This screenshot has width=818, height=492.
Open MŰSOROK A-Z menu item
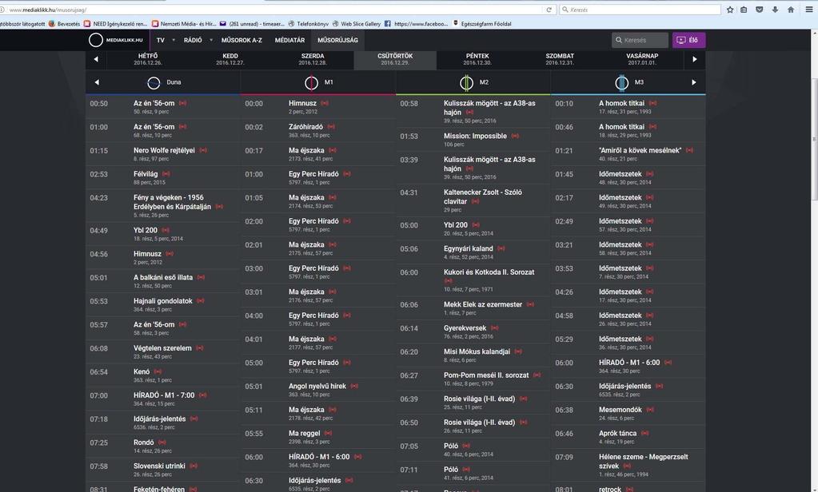[x=241, y=40]
